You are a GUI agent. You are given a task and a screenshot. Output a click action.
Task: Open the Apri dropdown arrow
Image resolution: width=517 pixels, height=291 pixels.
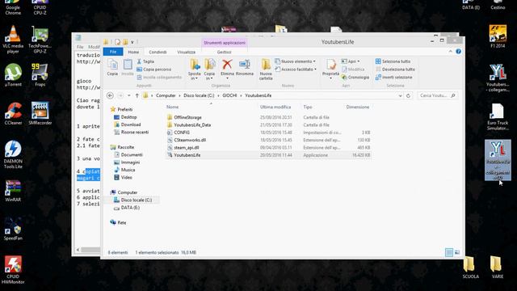pyautogui.click(x=359, y=61)
